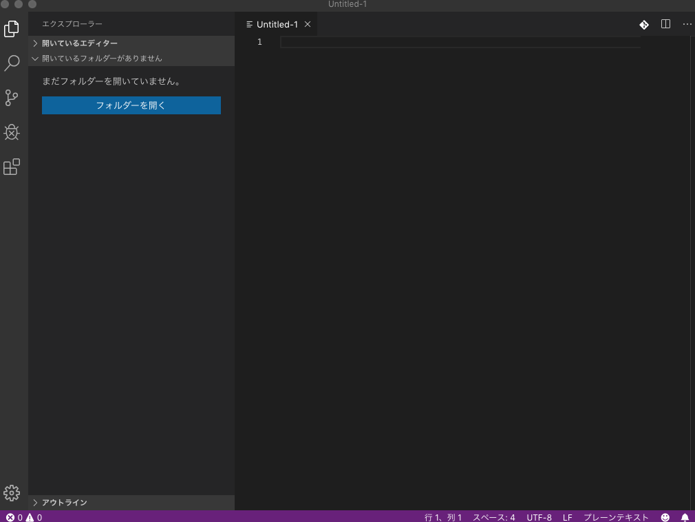
Task: Close the Untitled-1 tab
Action: coord(307,24)
